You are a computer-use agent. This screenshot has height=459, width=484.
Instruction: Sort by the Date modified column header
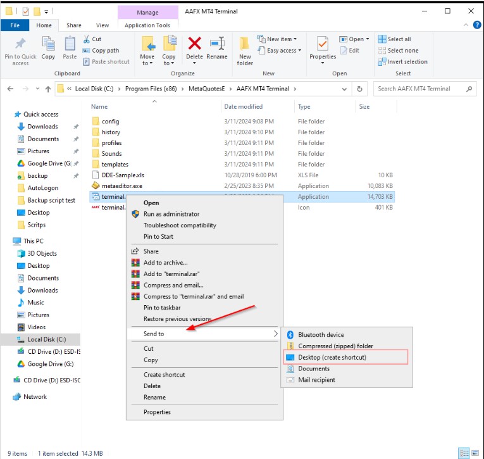(x=243, y=107)
